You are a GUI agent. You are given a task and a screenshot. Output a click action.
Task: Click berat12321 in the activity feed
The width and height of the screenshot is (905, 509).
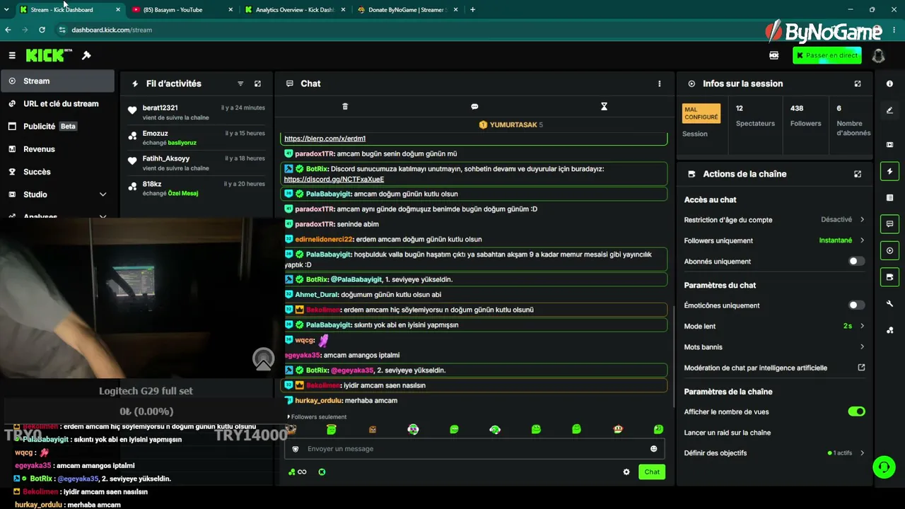point(160,108)
